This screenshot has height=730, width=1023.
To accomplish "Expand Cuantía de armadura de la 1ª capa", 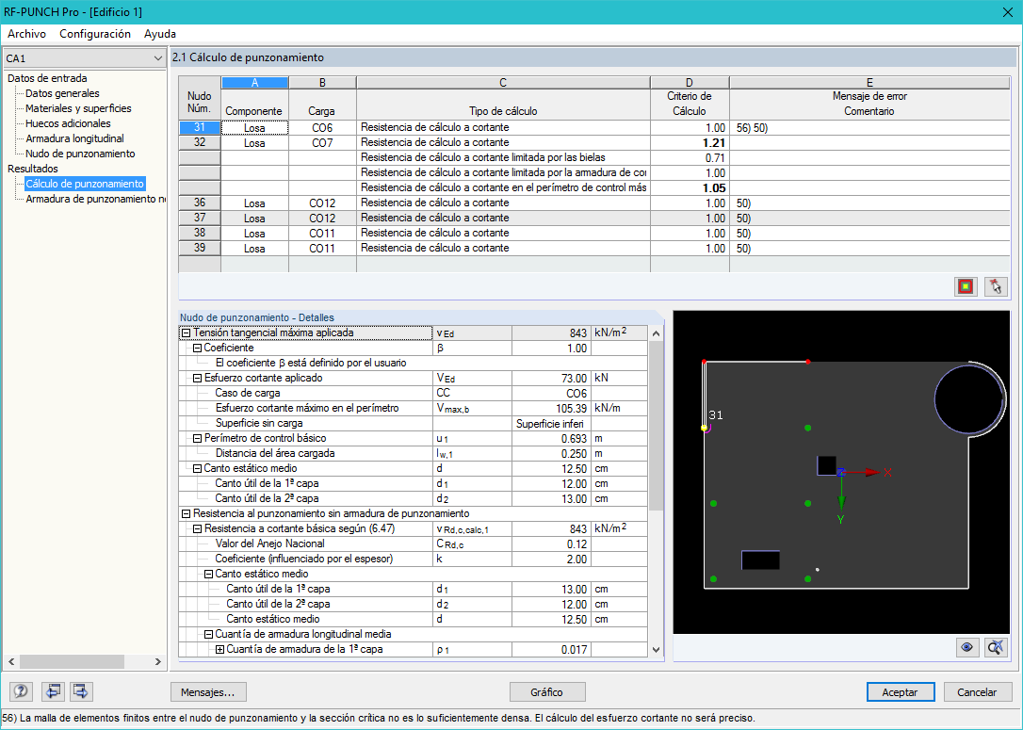I will pyautogui.click(x=219, y=649).
